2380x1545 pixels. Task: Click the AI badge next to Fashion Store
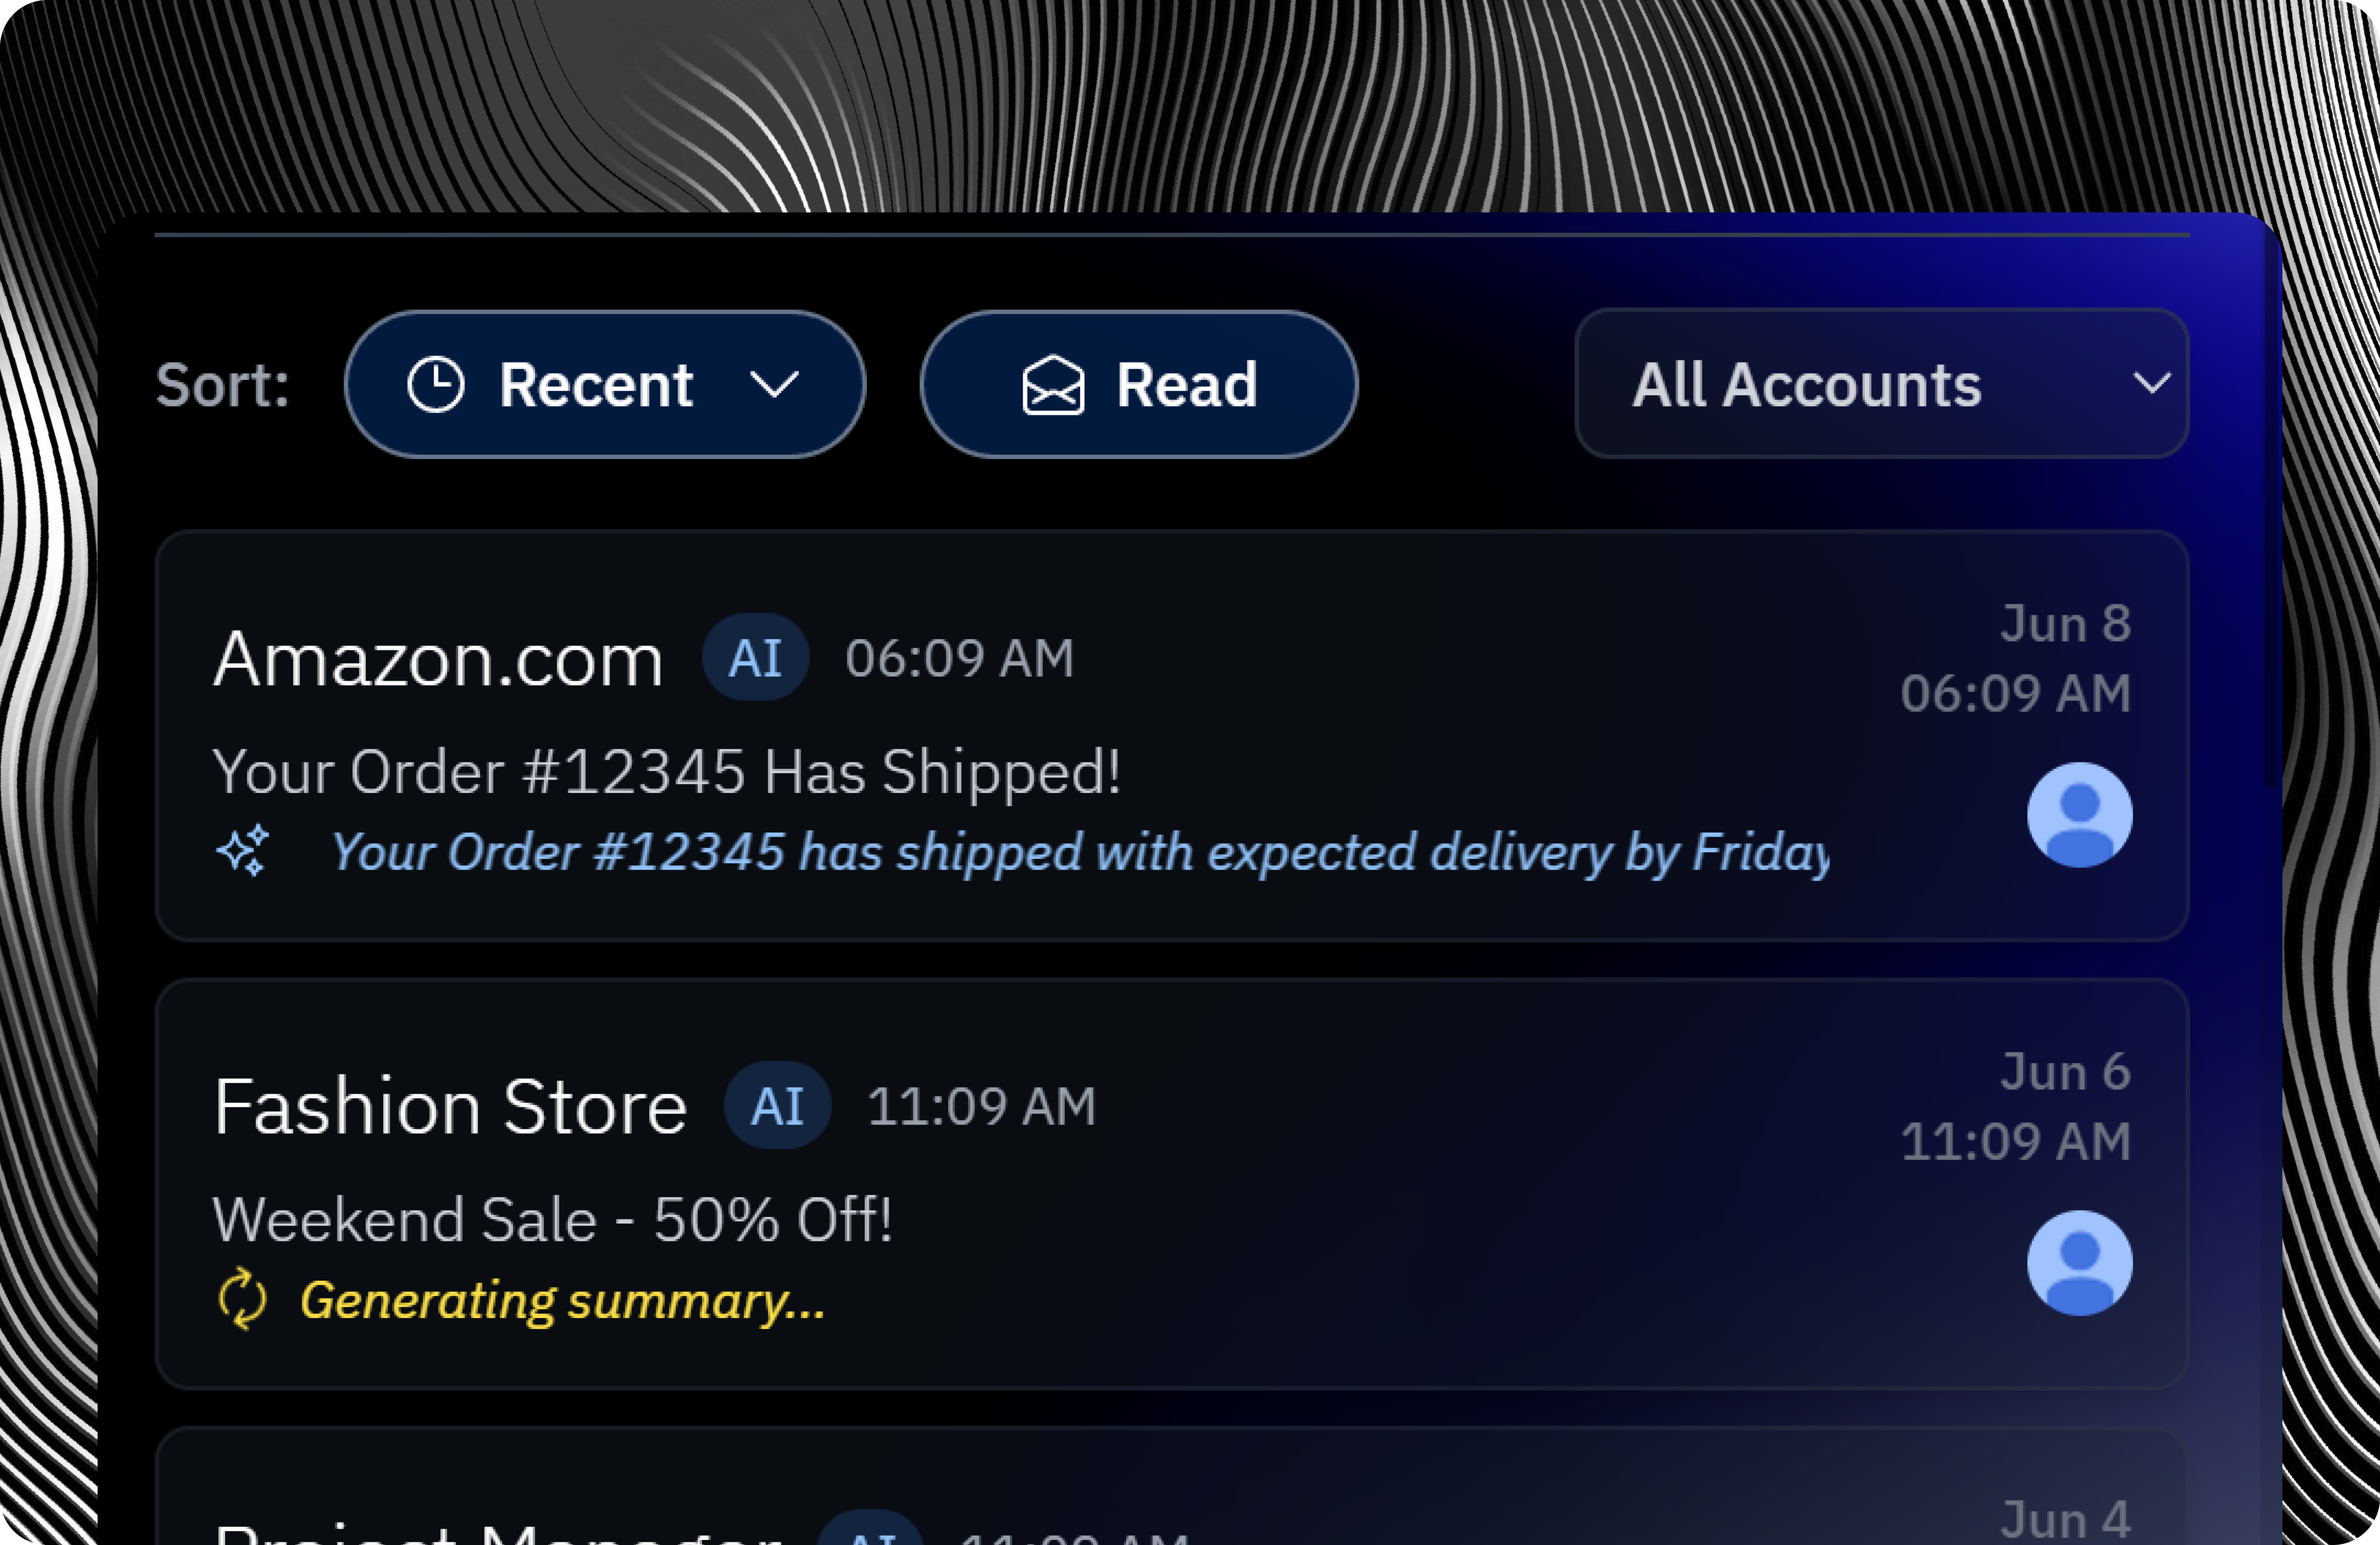(777, 1105)
